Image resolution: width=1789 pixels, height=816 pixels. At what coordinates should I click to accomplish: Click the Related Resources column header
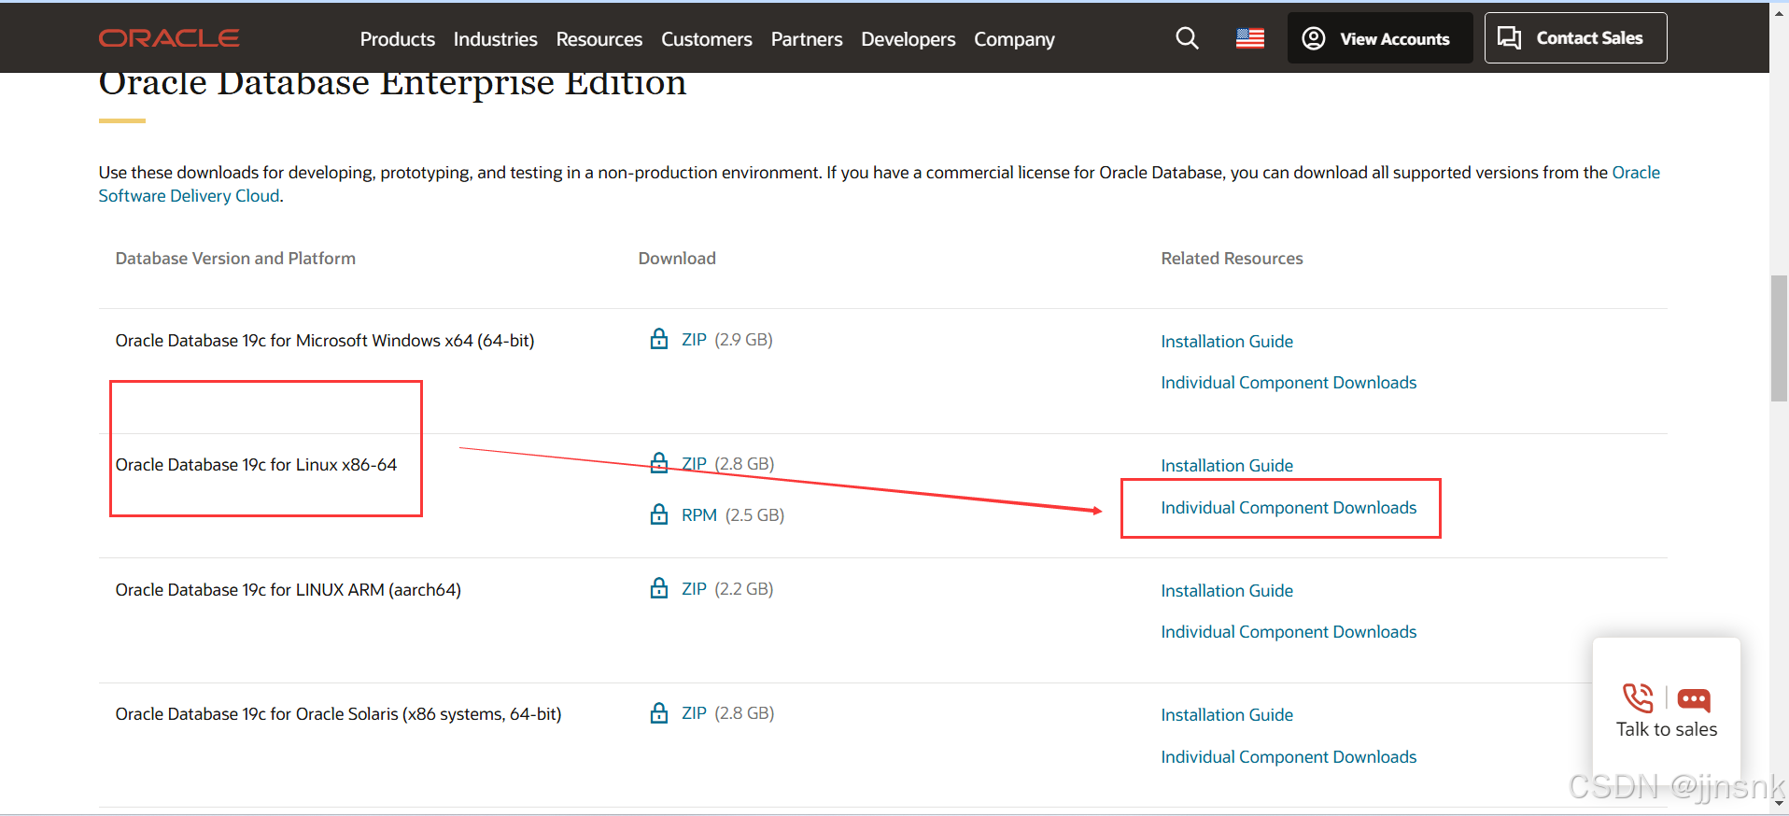point(1232,259)
